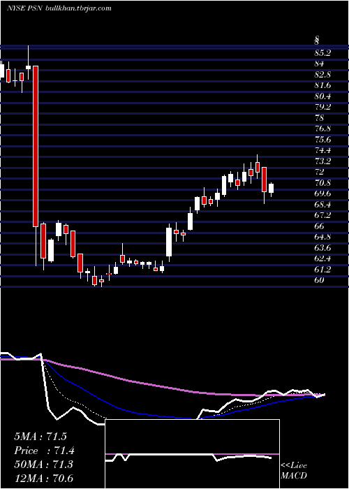The width and height of the screenshot is (349, 489).
Task: Click the last white candlestick on the right
Action: (271, 189)
